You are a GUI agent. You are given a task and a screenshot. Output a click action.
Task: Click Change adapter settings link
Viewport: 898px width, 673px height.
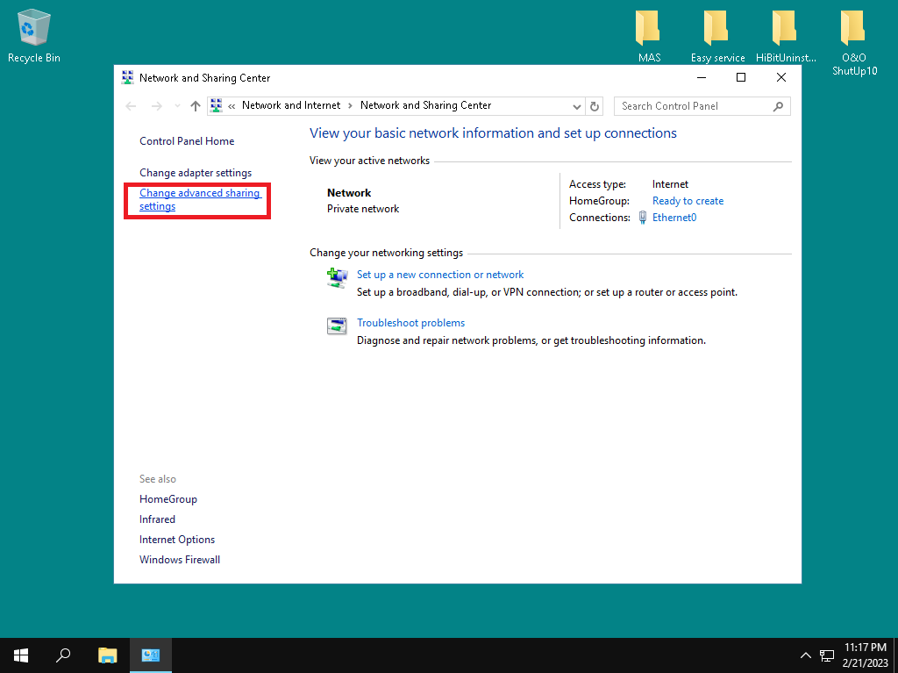coord(196,173)
